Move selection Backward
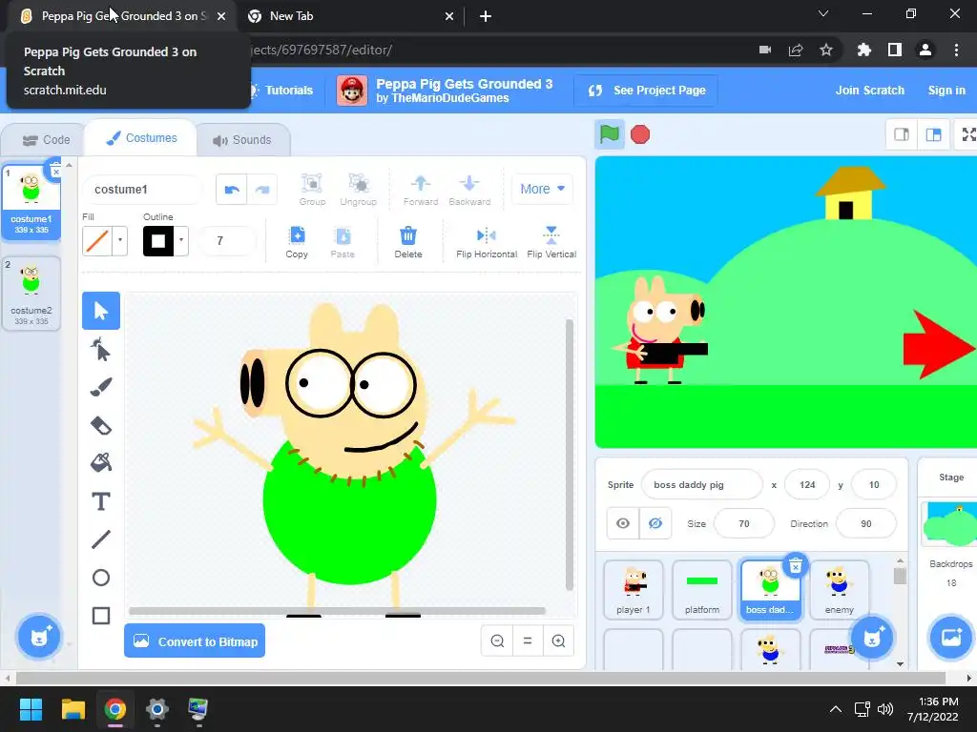 pyautogui.click(x=469, y=190)
